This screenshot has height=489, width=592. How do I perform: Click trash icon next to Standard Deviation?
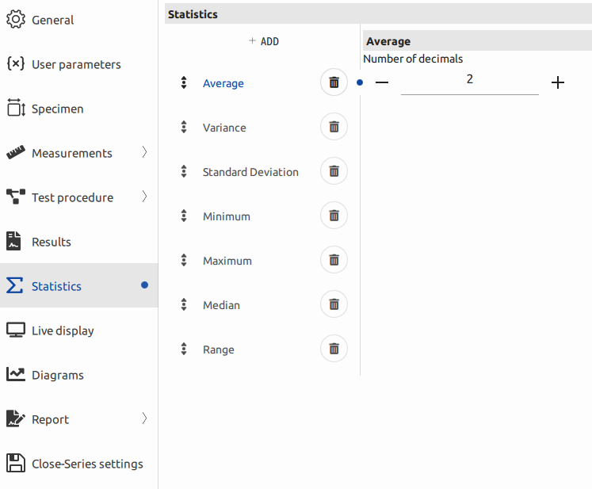click(x=334, y=172)
